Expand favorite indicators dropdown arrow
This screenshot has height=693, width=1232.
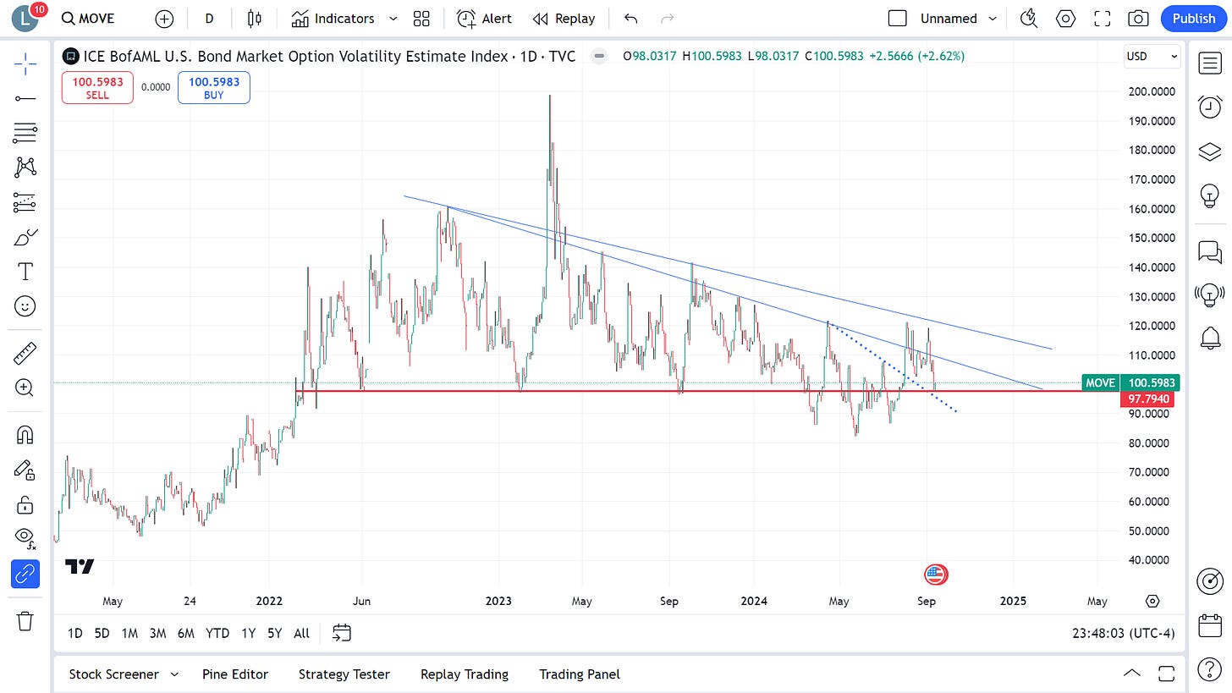(393, 19)
